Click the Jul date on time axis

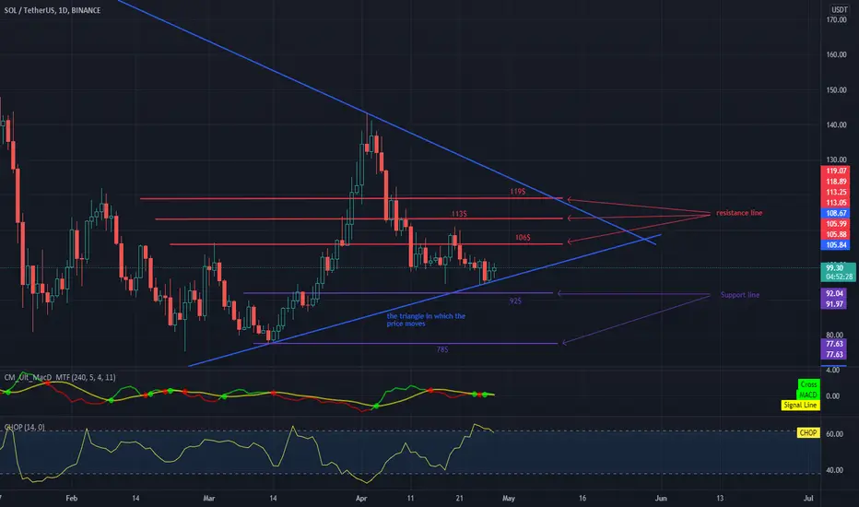(808, 498)
